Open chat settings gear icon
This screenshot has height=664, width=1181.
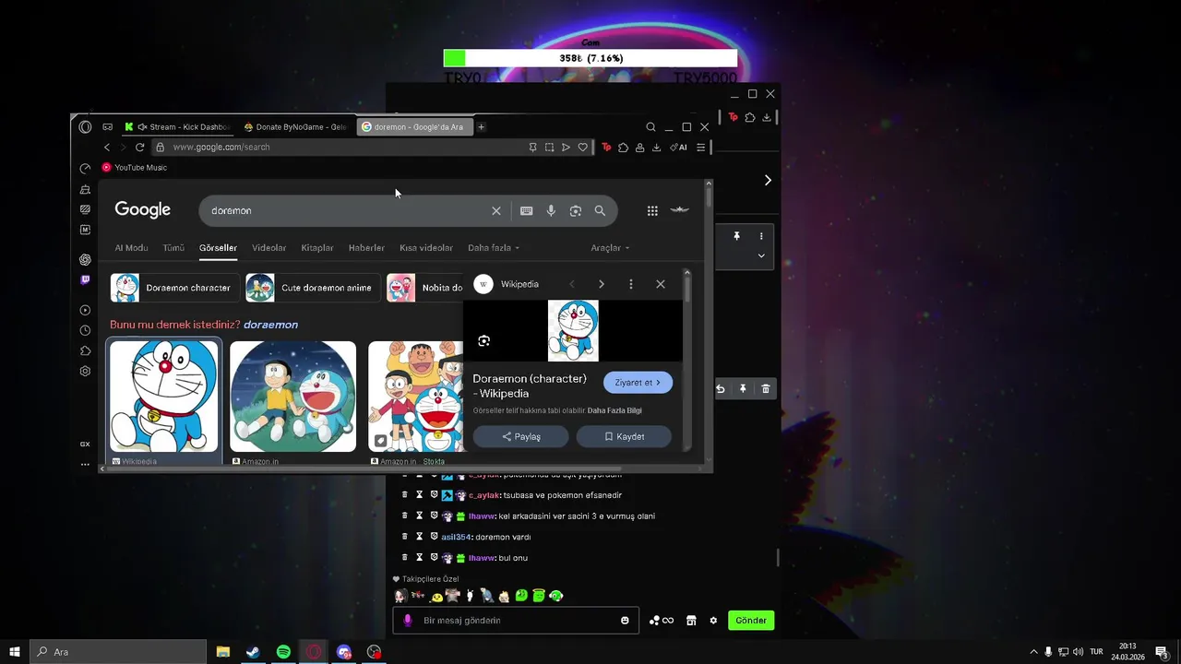point(713,621)
